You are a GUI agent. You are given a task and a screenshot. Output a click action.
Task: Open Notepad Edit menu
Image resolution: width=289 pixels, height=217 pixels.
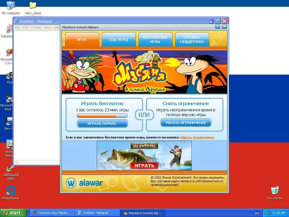pyautogui.click(x=25, y=27)
